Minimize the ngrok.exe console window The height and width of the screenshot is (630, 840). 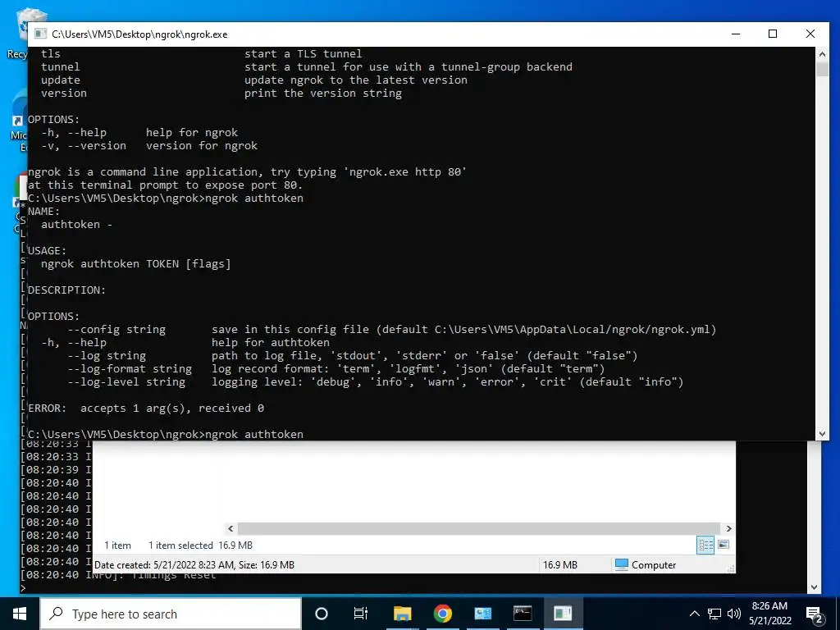(736, 34)
